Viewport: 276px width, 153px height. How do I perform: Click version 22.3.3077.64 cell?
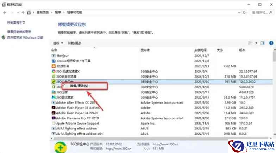click(248, 71)
